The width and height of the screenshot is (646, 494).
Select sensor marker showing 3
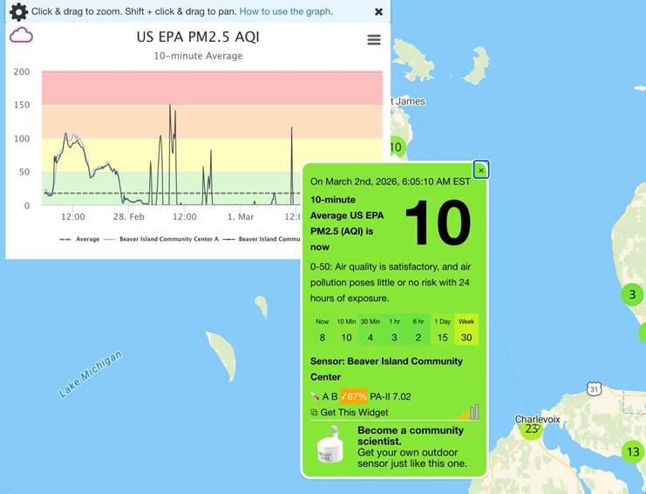pos(633,295)
